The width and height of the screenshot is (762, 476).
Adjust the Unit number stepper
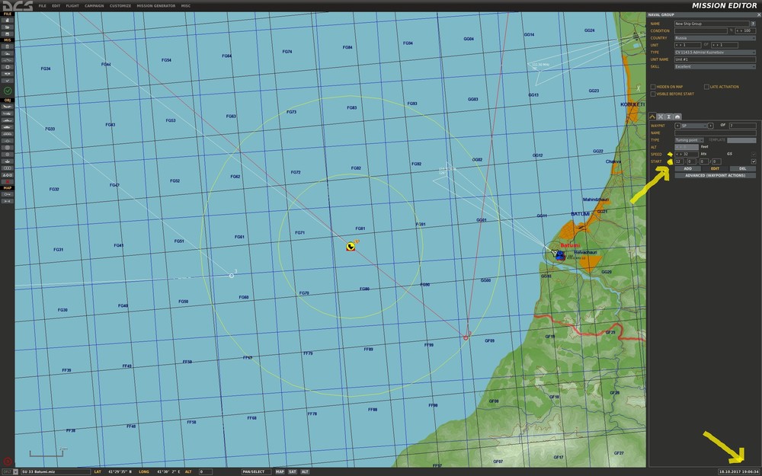687,45
